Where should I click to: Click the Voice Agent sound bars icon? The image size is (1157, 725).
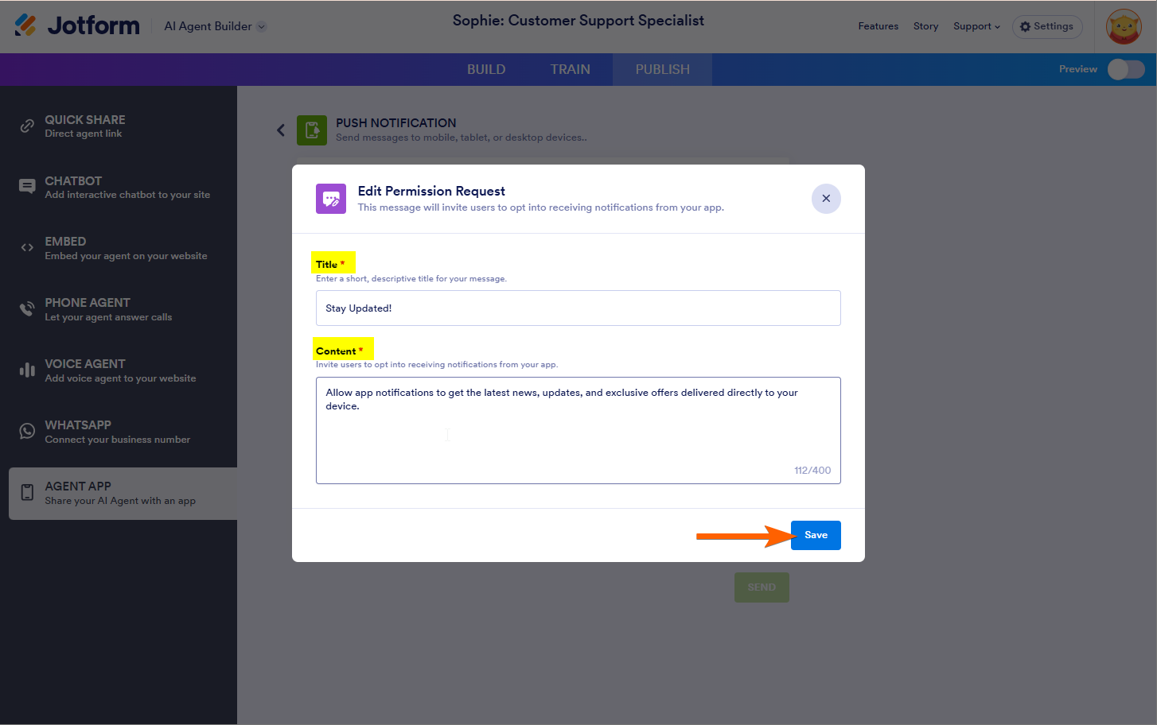tap(27, 370)
